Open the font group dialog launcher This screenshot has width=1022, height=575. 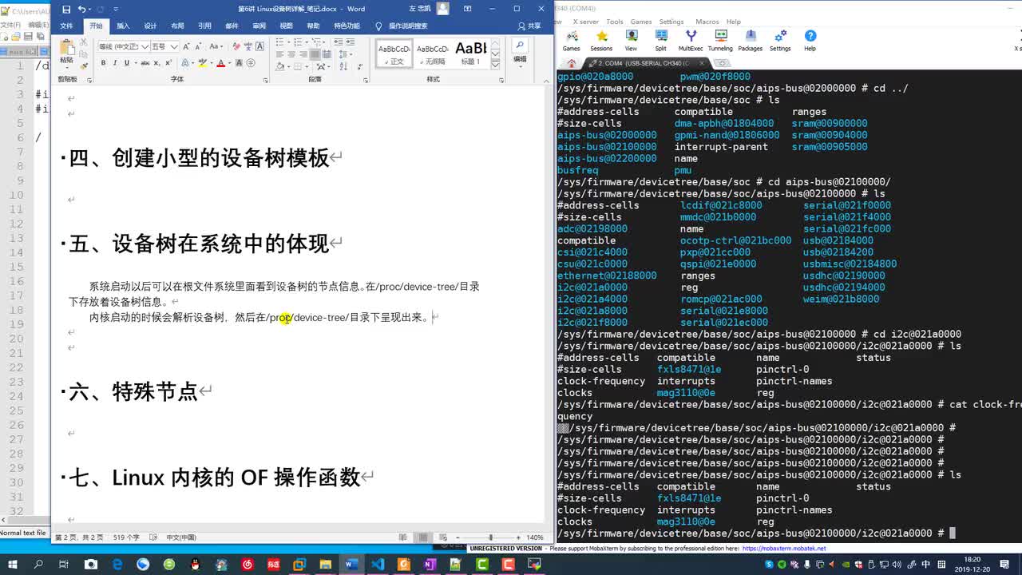coord(266,80)
